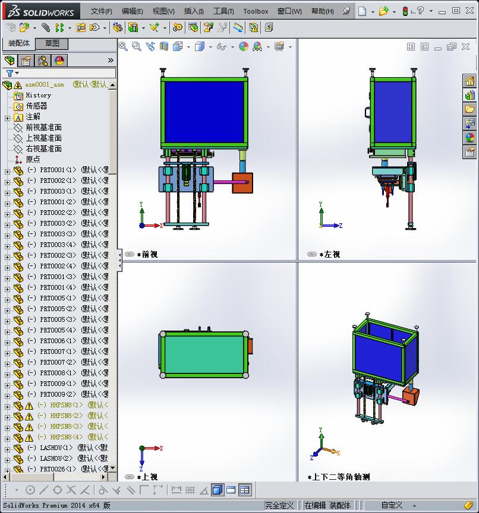Open the FeatureManager design tree tab

(x=10, y=61)
